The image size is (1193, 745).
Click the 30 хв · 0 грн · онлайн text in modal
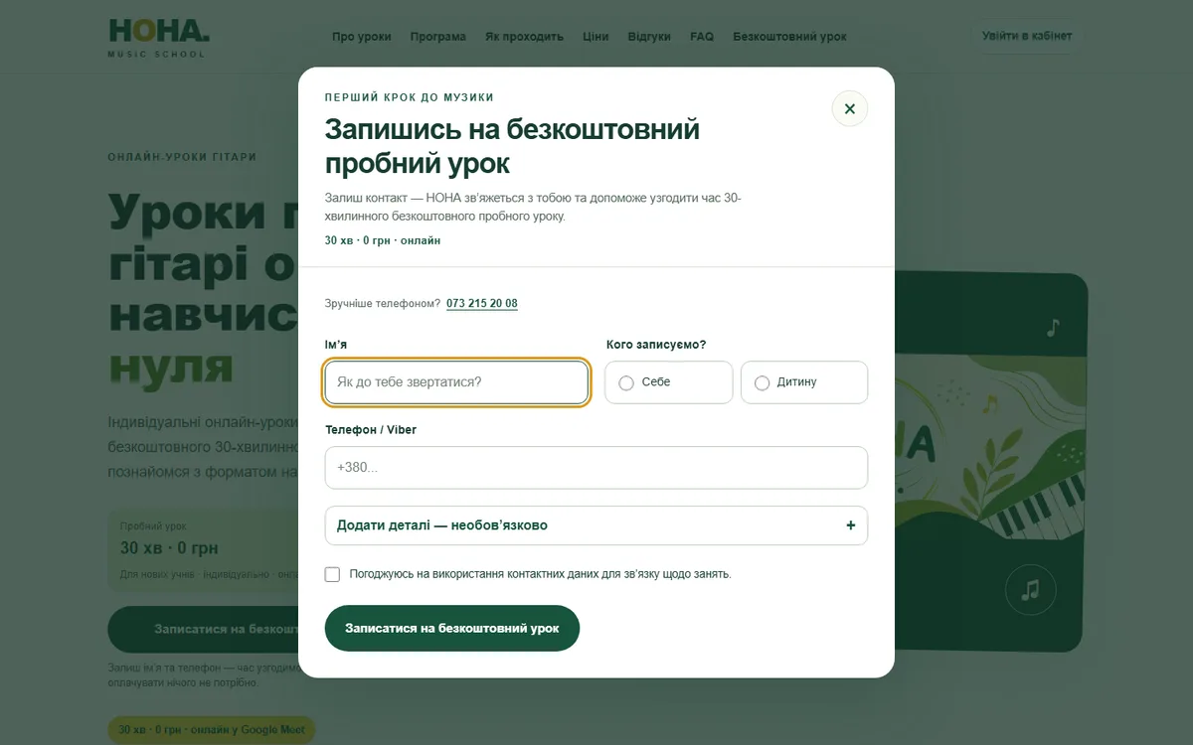pos(383,240)
